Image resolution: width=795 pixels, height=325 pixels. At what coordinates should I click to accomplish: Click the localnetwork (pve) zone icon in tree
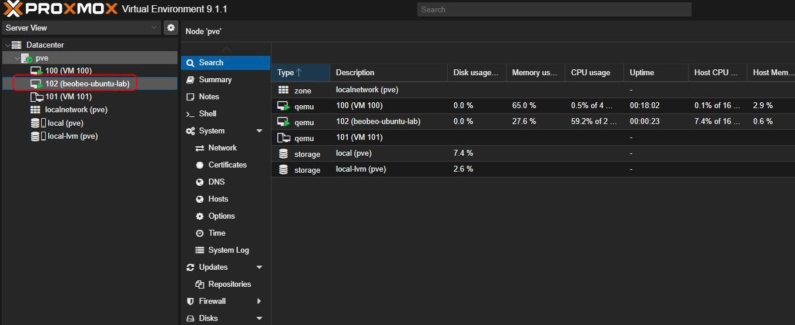click(35, 110)
